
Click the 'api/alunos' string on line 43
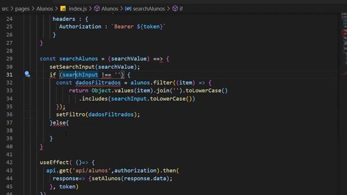pos(92,171)
